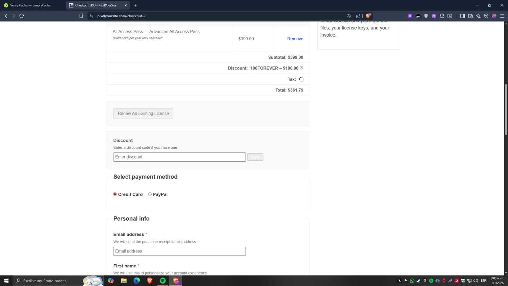Click the Subtotal: $399.00 text
The width and height of the screenshot is (508, 286).
pos(285,57)
